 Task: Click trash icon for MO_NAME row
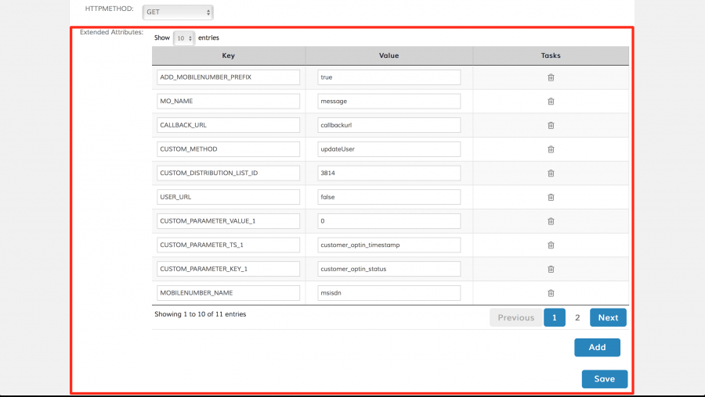point(551,102)
